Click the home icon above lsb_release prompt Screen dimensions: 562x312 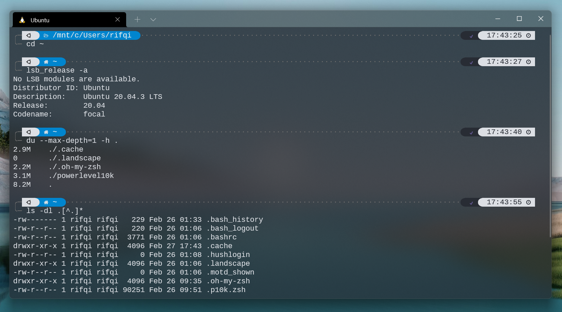tap(46, 62)
